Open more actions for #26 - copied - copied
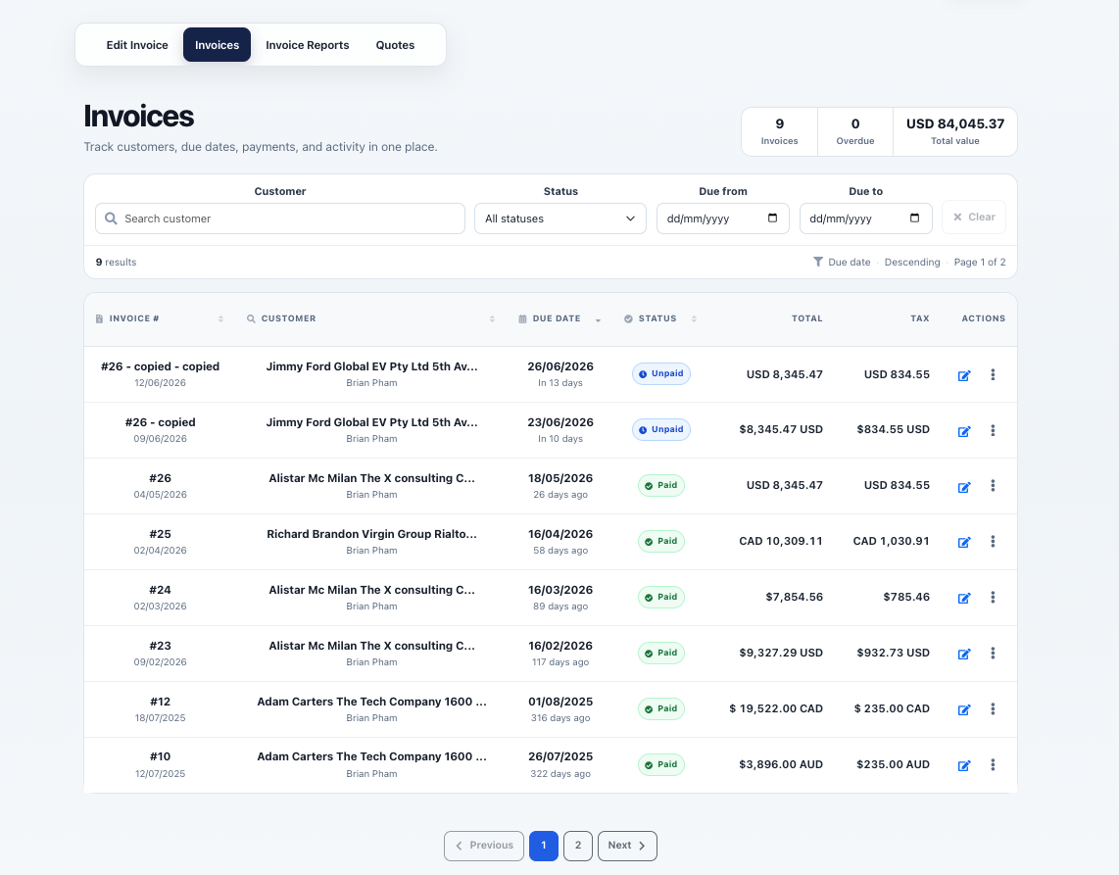The height and width of the screenshot is (875, 1119). click(993, 374)
